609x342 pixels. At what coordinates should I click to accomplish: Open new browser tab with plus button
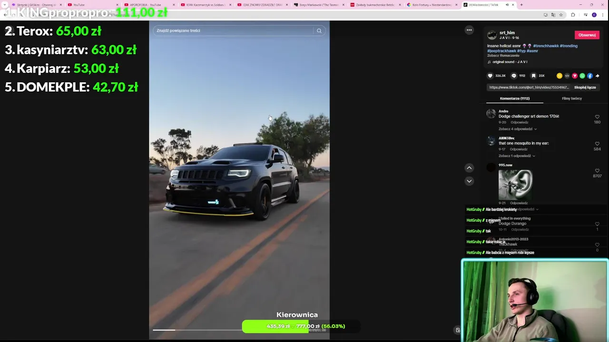tap(521, 5)
